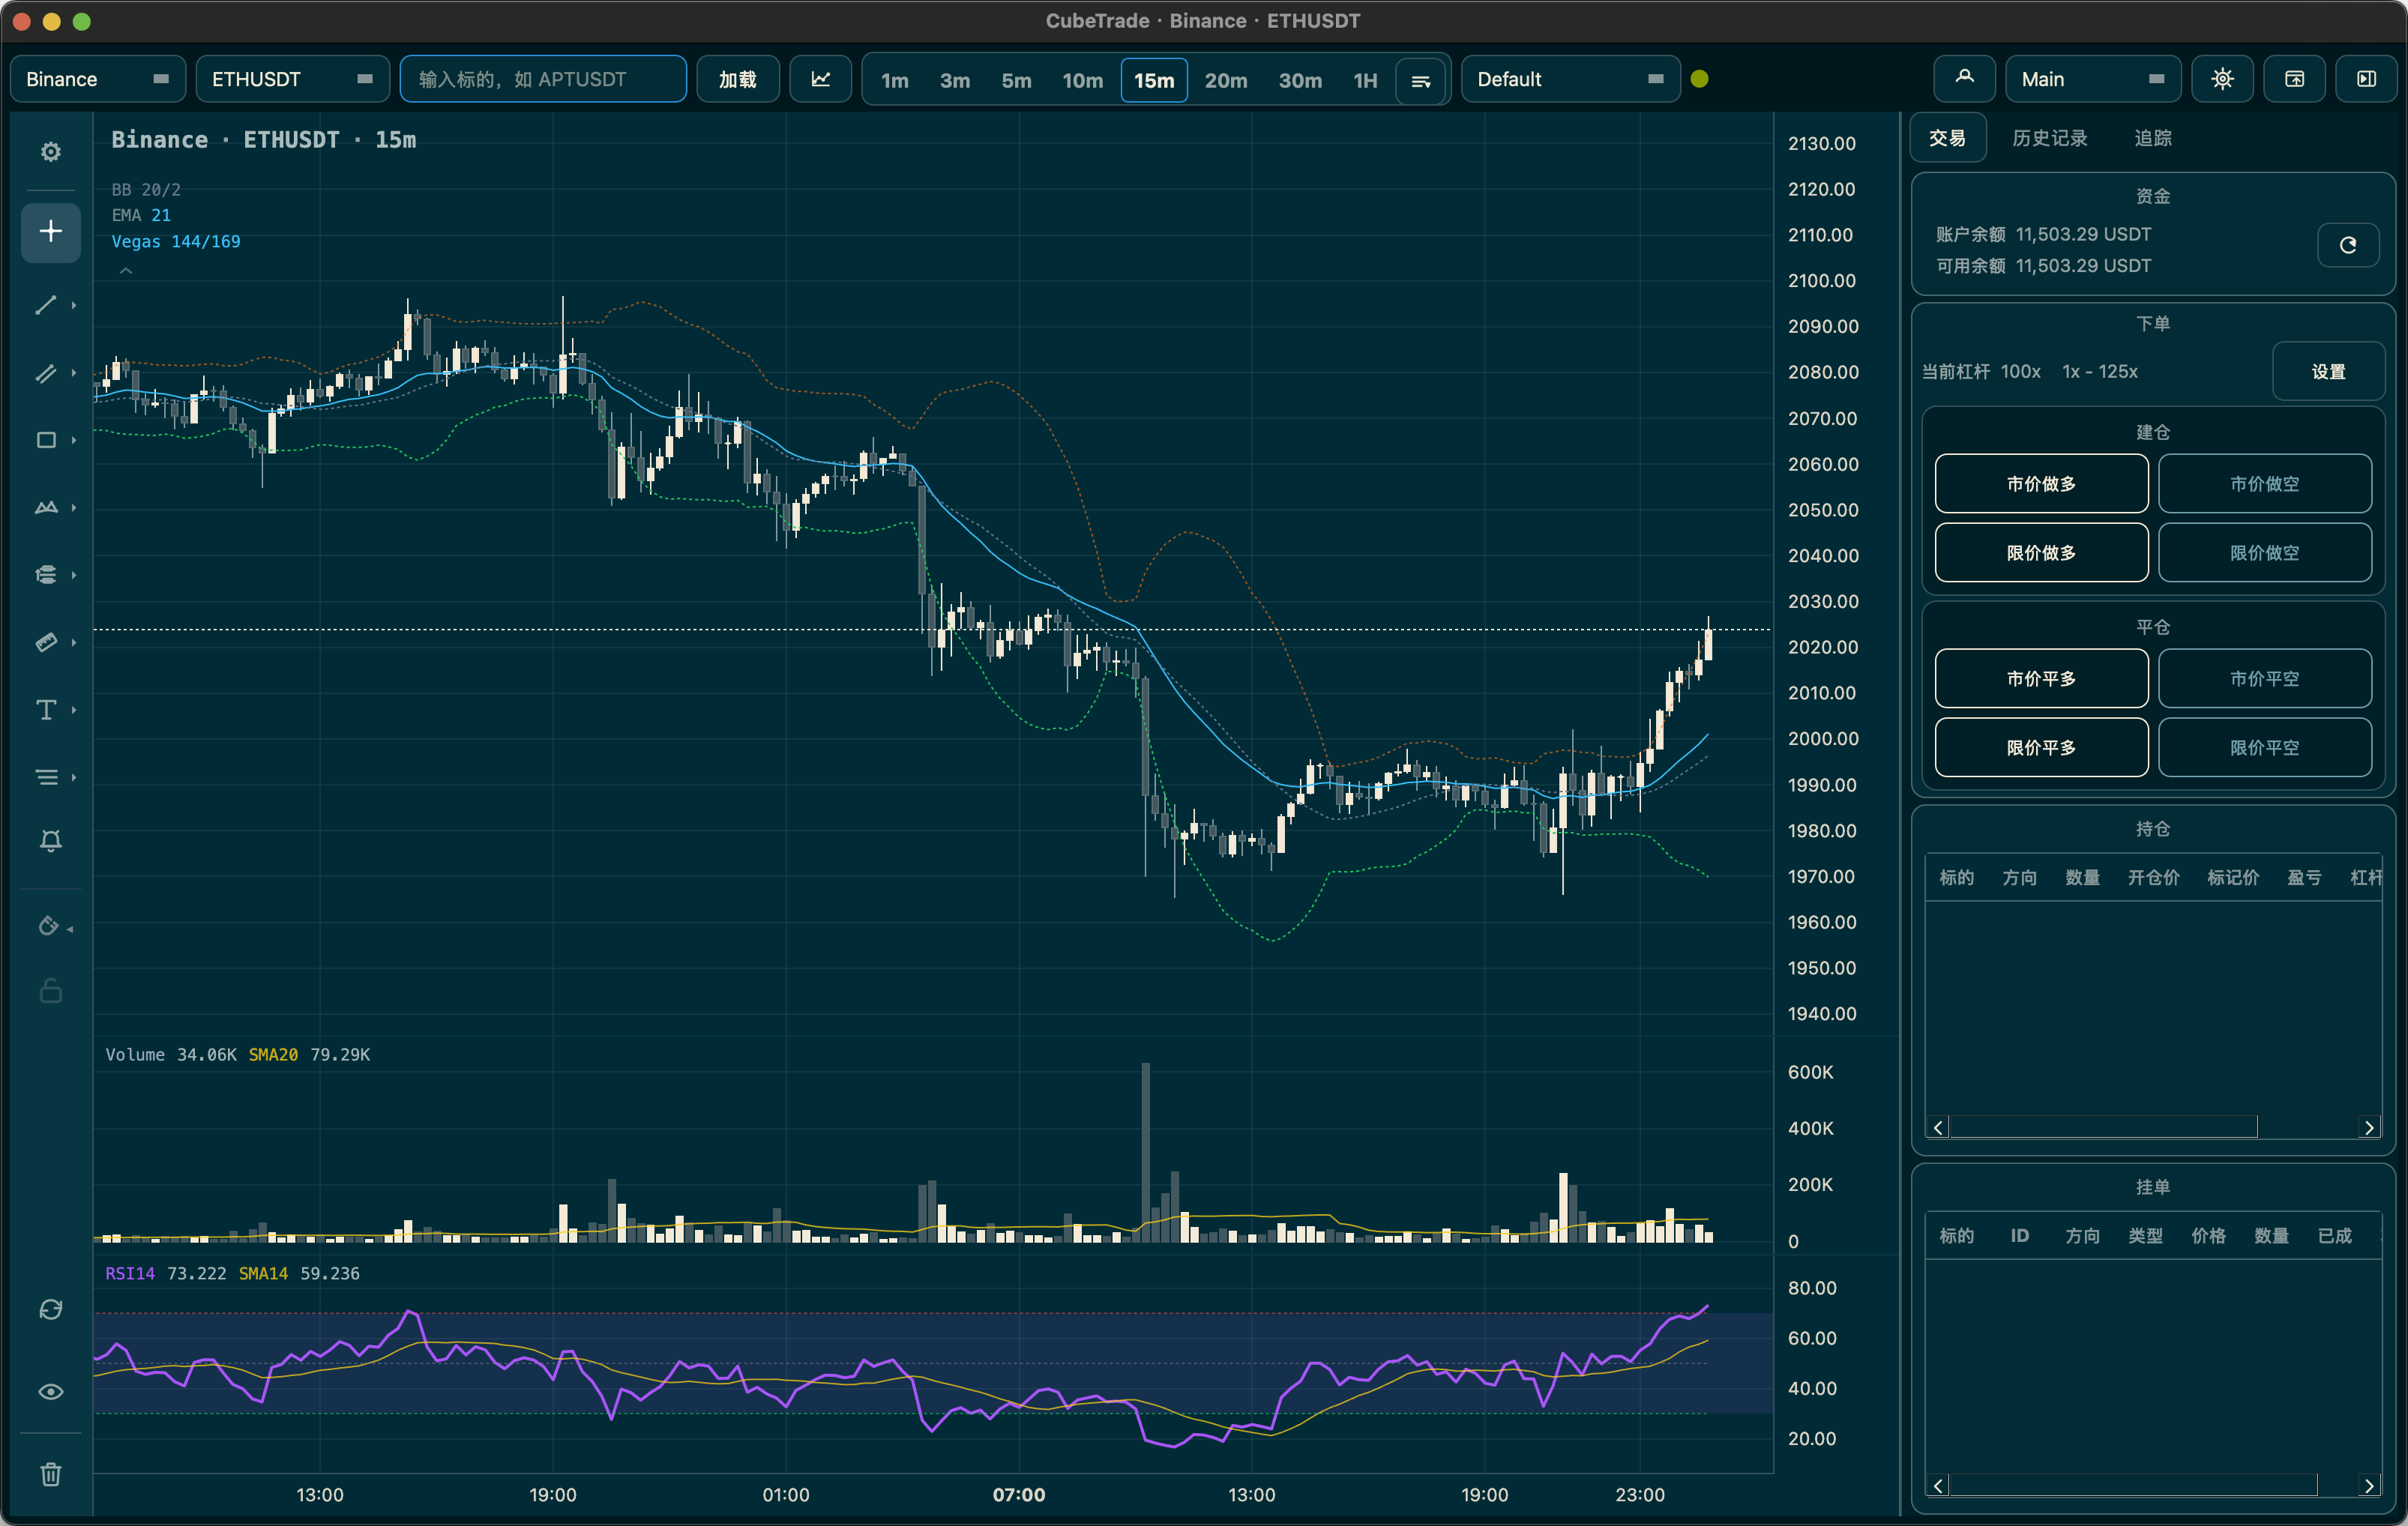Select the trend line drawing tool
2408x1526 pixels.
coord(46,305)
